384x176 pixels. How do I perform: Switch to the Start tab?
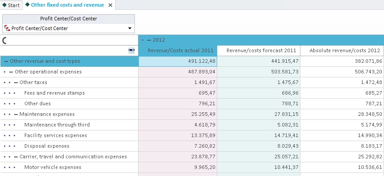(x=11, y=5)
